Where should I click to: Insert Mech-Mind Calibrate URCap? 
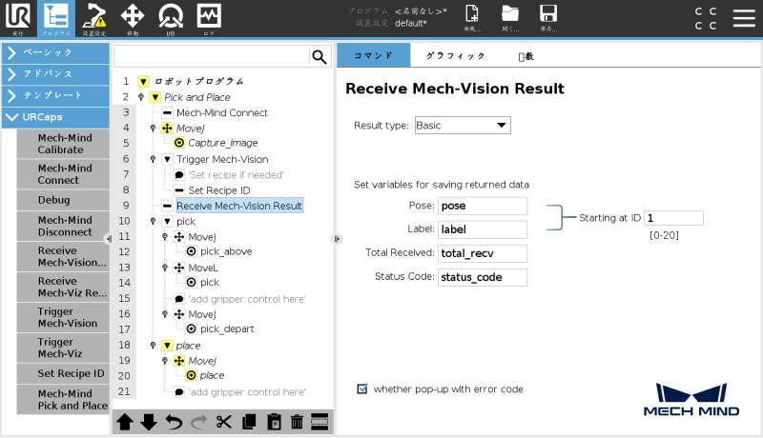63,144
